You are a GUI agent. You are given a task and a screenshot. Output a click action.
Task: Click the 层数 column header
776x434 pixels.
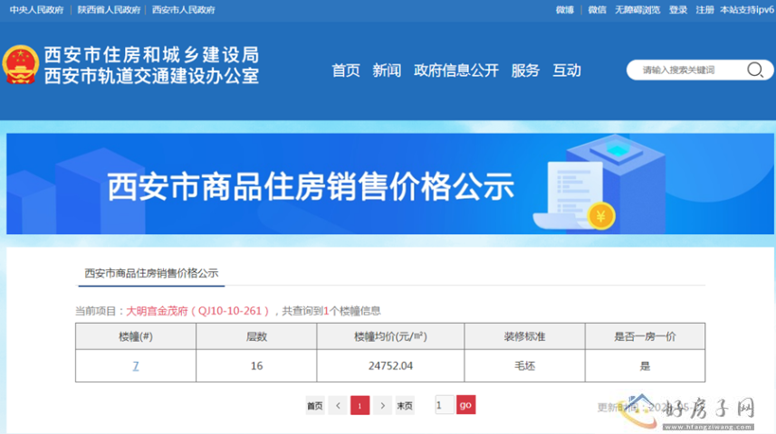tap(256, 336)
